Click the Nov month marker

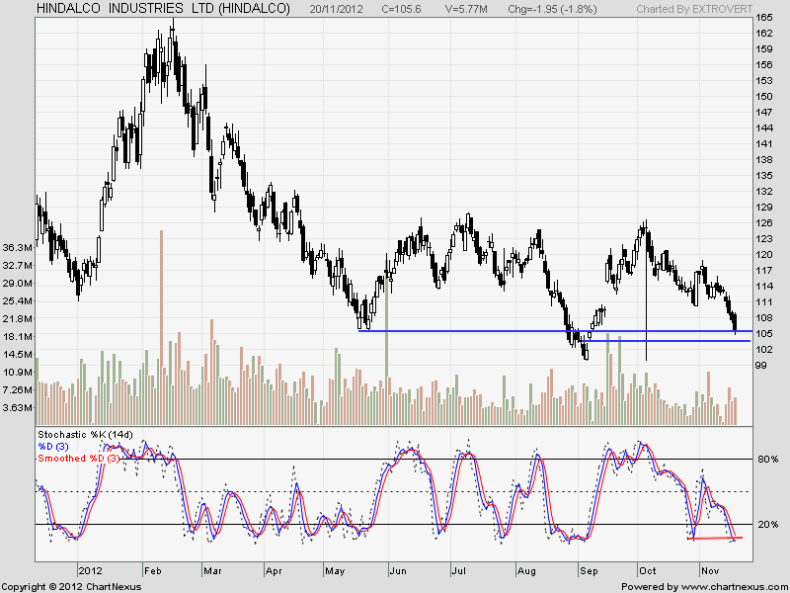click(x=710, y=571)
